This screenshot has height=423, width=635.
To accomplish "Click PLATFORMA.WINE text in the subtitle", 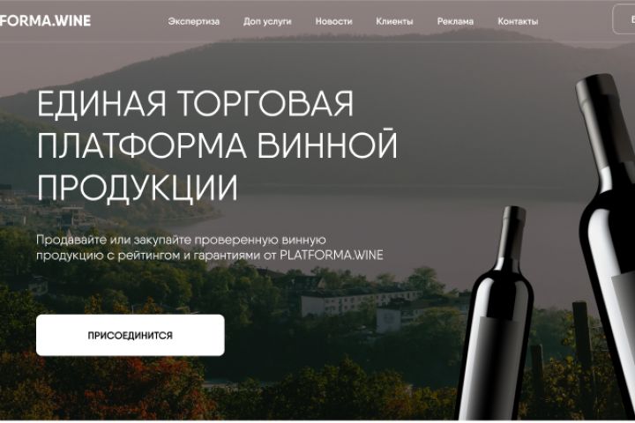I will tap(332, 255).
